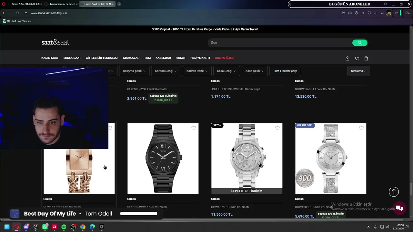Open Google Chrome from the taskbar
413x232 pixels.
(x=83, y=227)
